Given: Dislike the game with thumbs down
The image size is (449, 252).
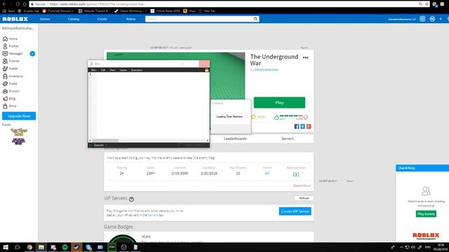Looking at the screenshot, I should coord(306,117).
